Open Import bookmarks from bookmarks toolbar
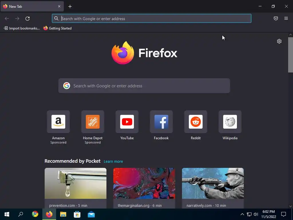 (22, 28)
